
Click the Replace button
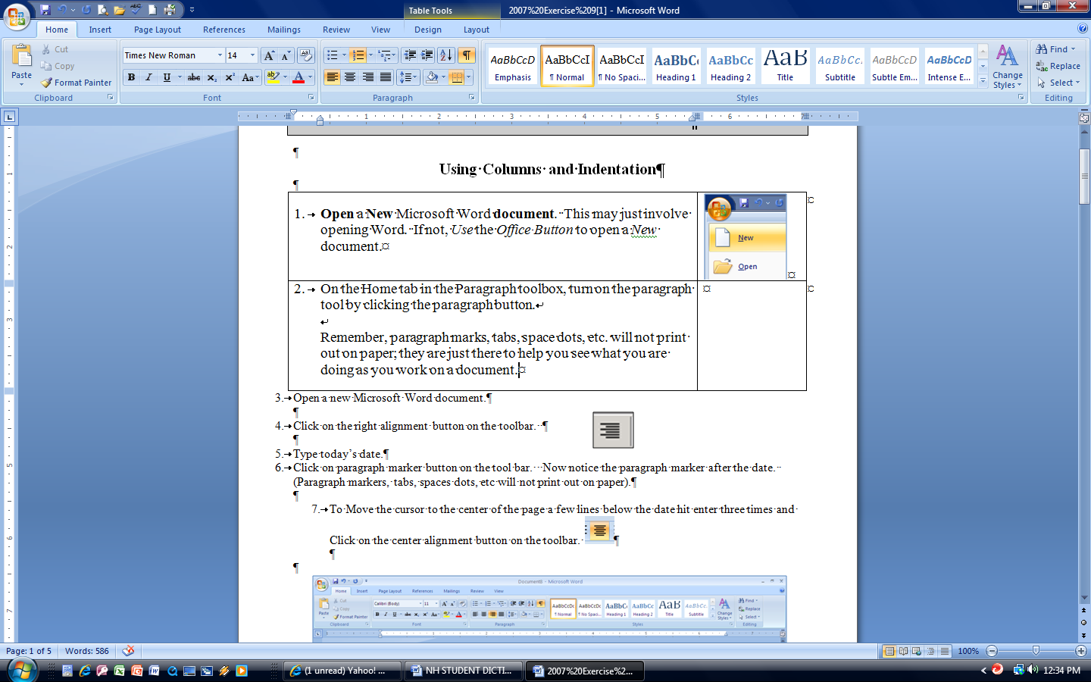coord(1058,66)
